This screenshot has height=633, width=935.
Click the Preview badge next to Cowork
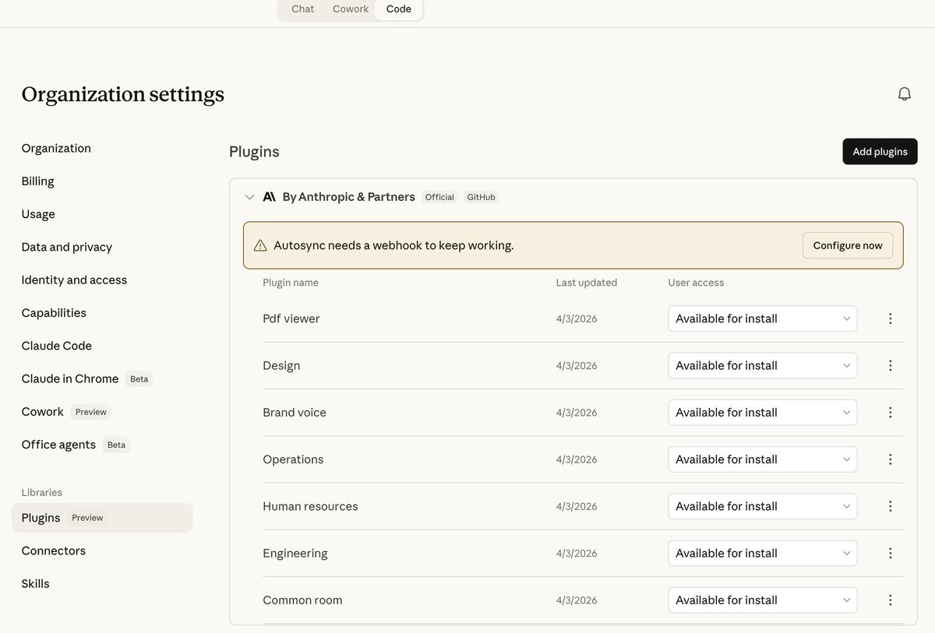pos(91,412)
